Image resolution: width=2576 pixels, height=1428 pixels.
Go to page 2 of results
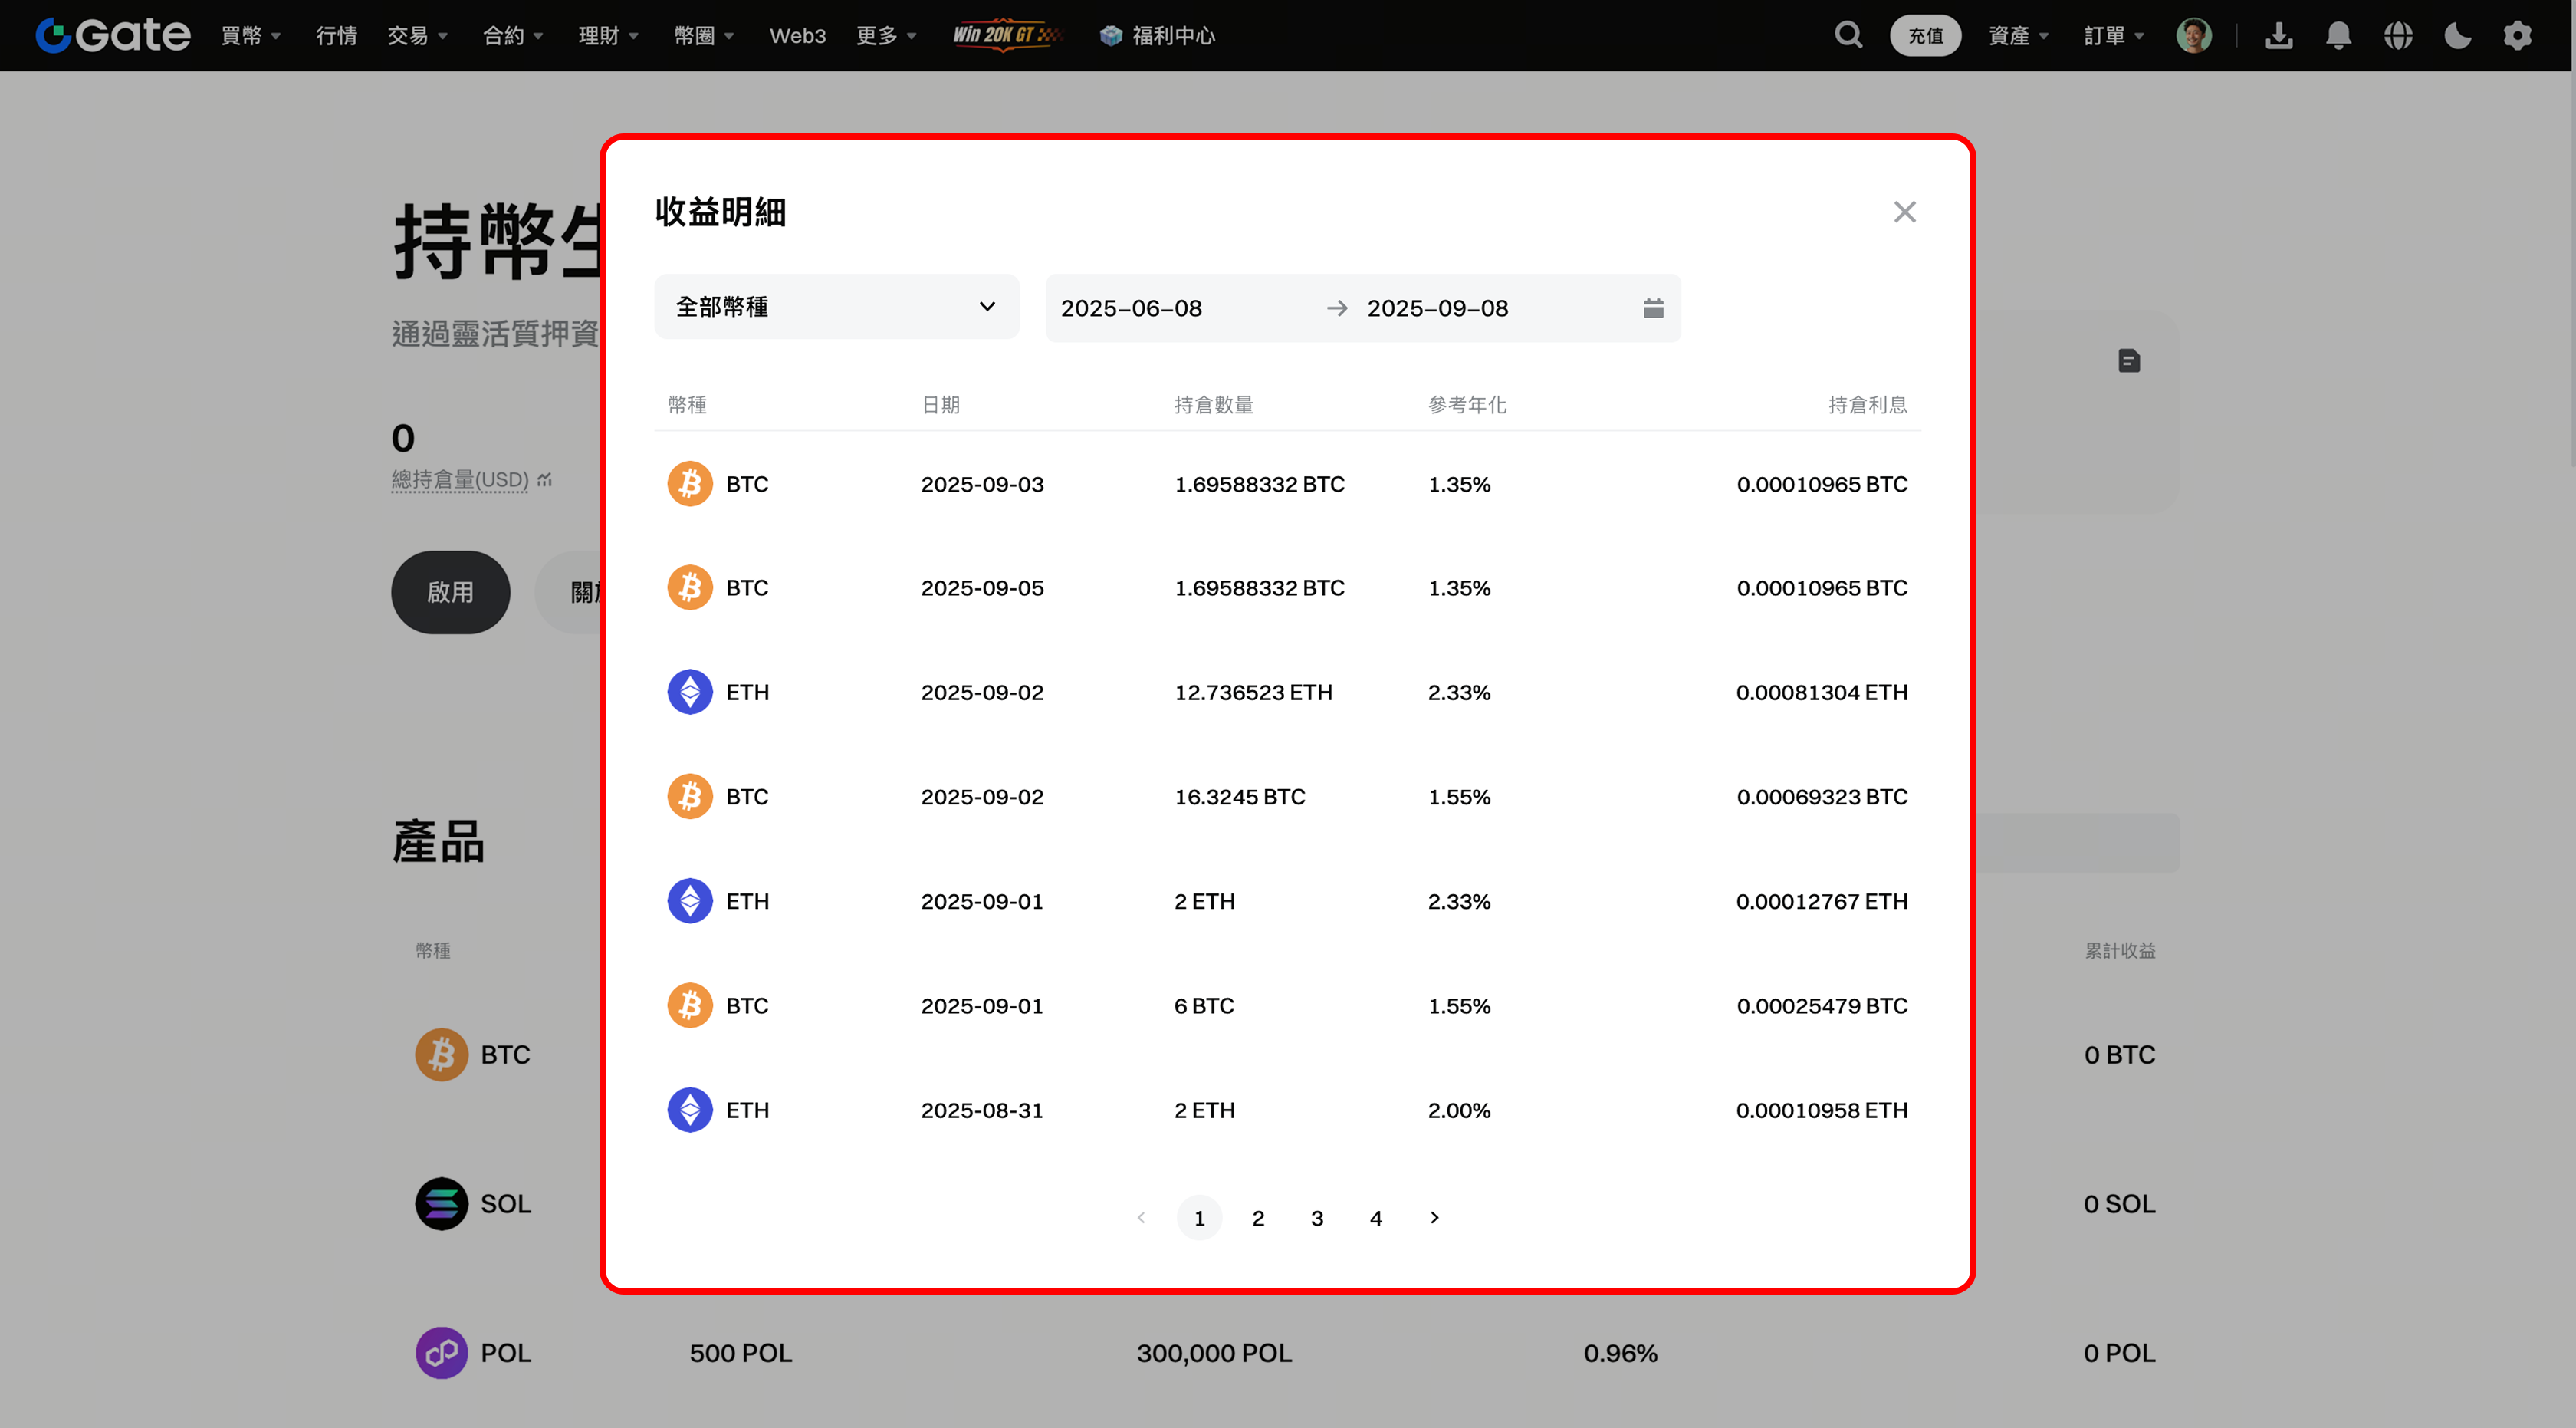coord(1258,1217)
